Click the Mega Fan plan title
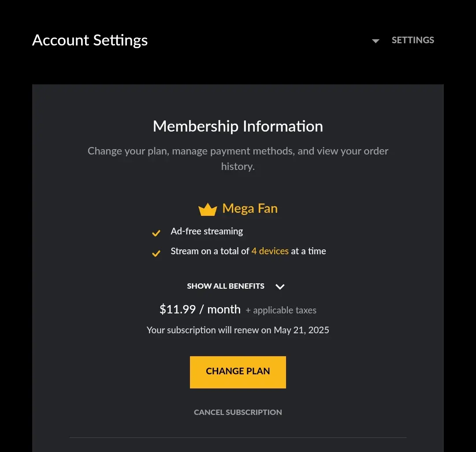This screenshot has width=476, height=452. coord(250,208)
